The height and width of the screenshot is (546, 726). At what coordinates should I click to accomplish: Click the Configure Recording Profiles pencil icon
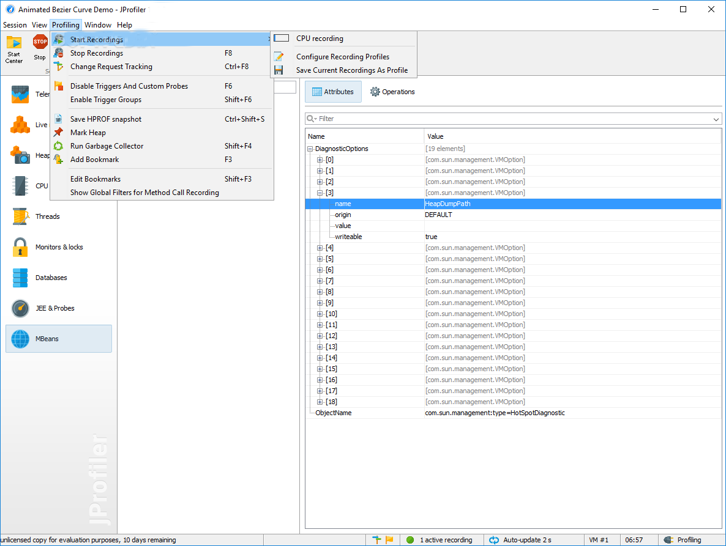(x=279, y=56)
